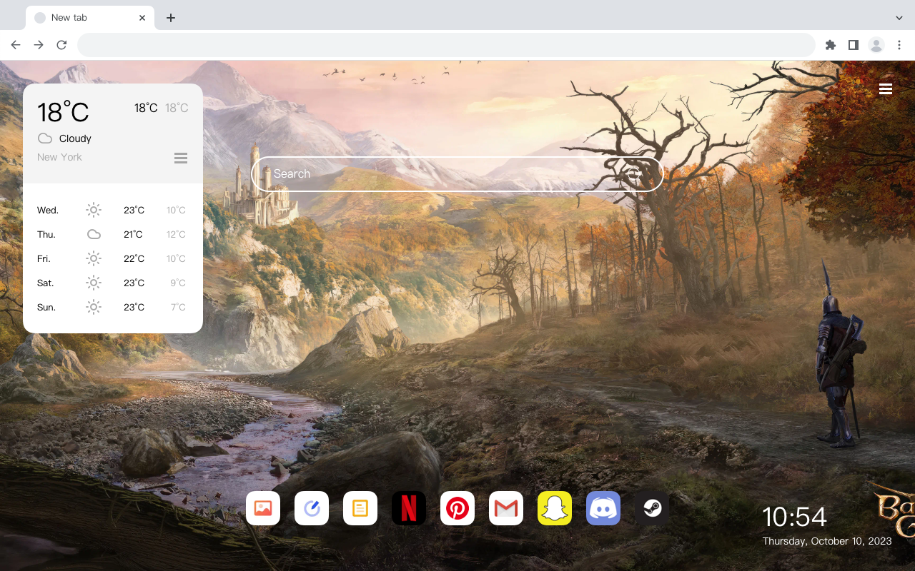Click the 10:54 clock display
Screen dimensions: 915x571
[794, 517]
